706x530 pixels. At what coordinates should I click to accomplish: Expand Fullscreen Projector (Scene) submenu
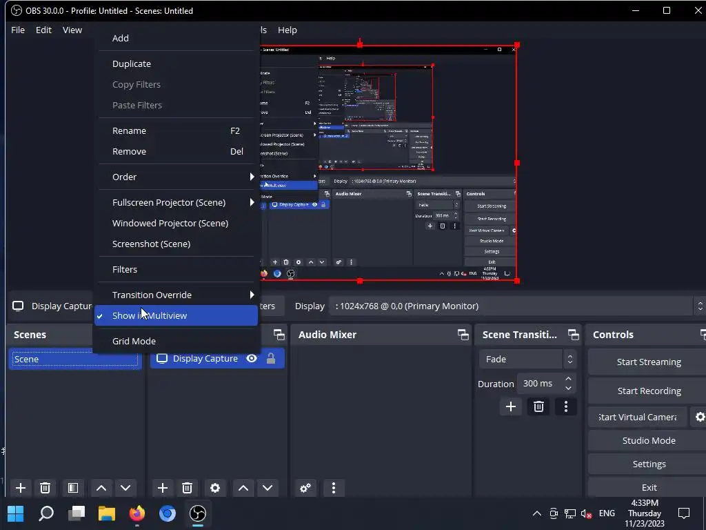177,202
